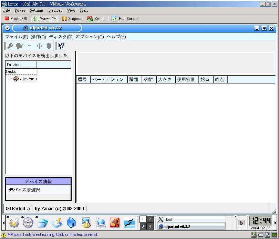Open VMware Help menu

click(84, 10)
